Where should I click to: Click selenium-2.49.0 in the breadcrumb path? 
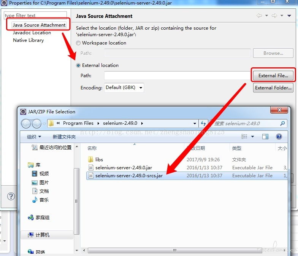(x=120, y=123)
